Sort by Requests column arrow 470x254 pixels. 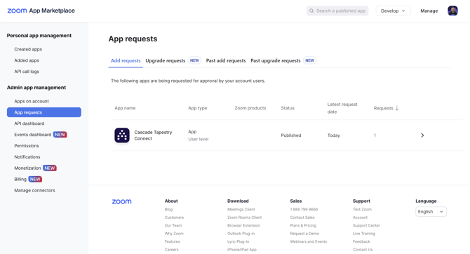(397, 108)
